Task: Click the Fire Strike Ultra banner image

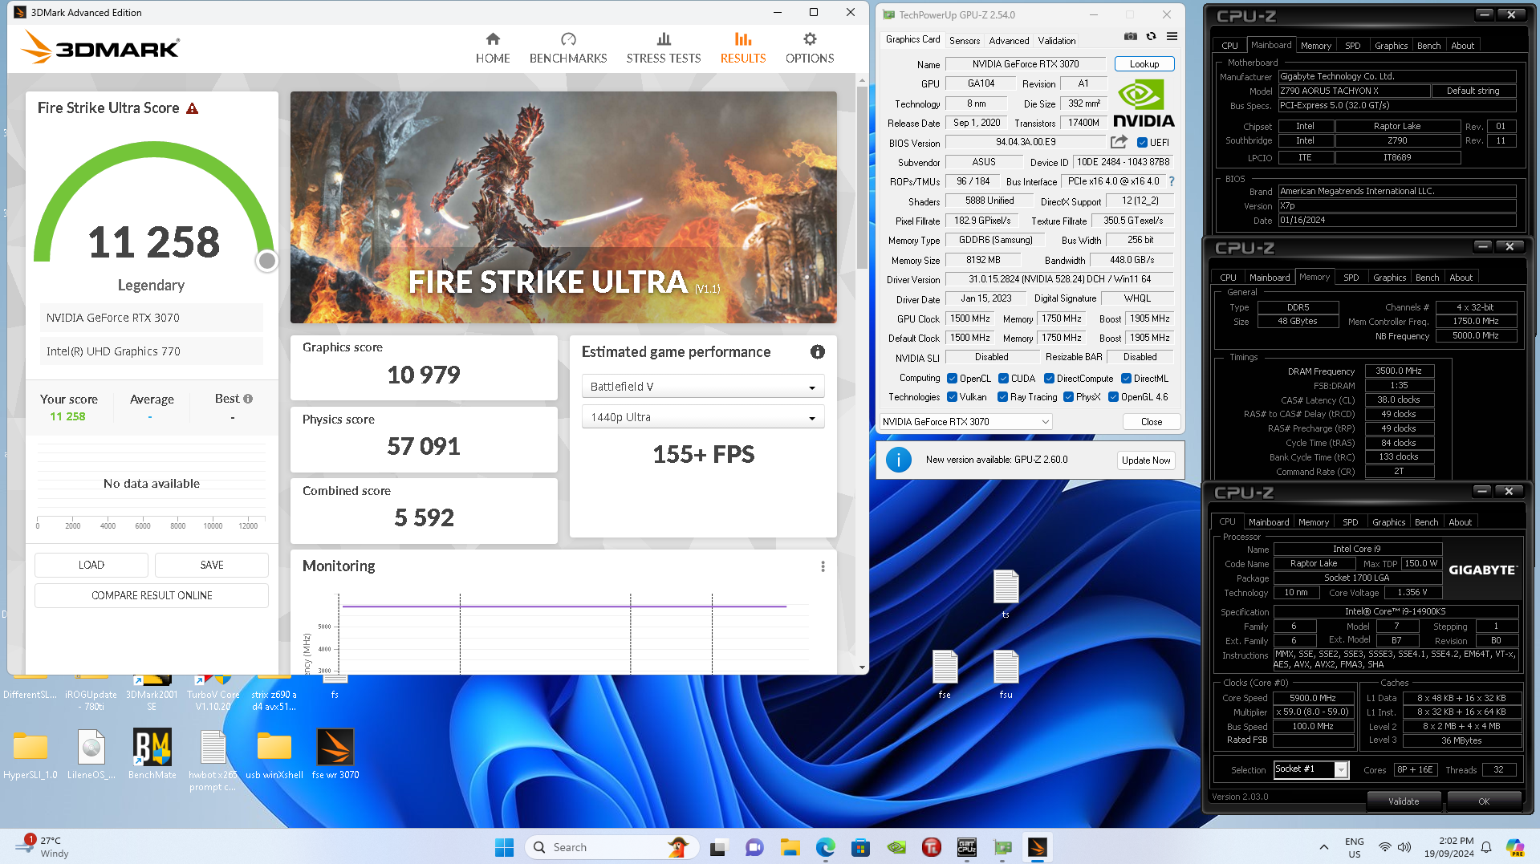Action: pyautogui.click(x=563, y=207)
